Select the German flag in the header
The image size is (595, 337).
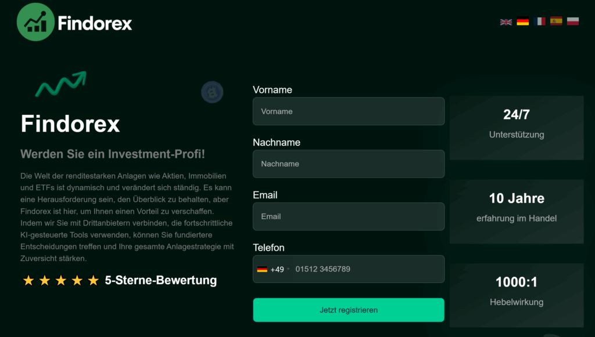point(523,22)
